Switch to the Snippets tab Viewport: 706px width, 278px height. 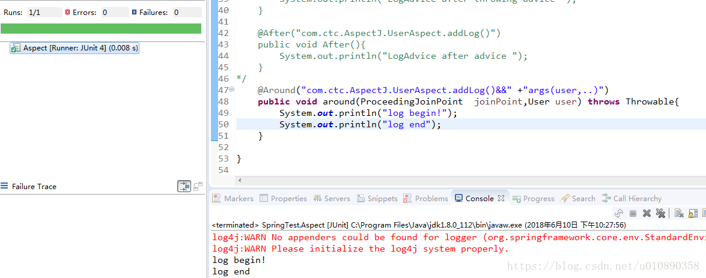[377, 198]
